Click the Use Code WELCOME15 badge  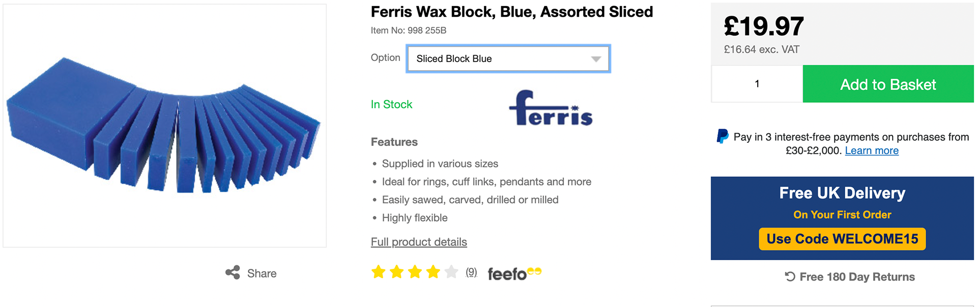point(842,239)
